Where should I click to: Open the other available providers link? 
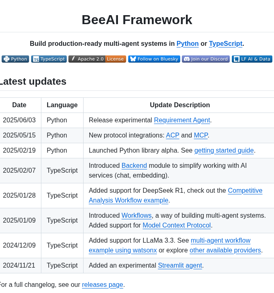coord(225,250)
